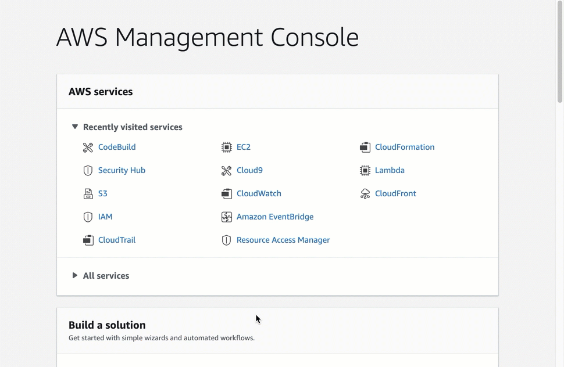Collapse the Recently visited services triangle
This screenshot has height=367, width=564.
pyautogui.click(x=74, y=127)
